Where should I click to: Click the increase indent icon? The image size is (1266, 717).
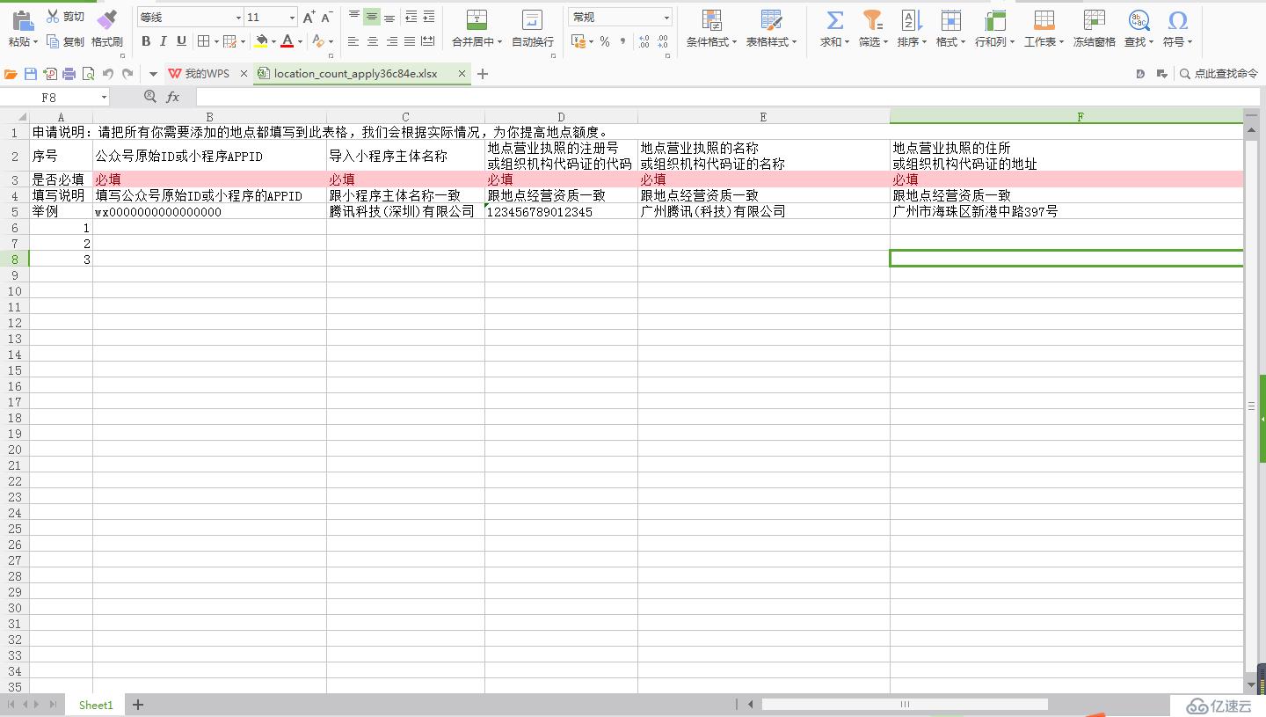(429, 17)
